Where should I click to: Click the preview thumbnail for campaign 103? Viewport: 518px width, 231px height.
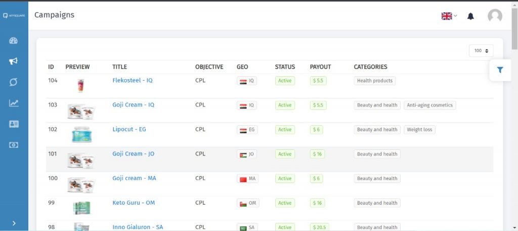point(81,111)
